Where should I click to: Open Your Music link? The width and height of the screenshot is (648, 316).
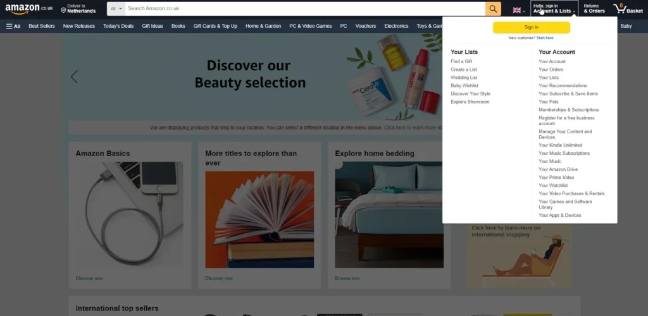(550, 161)
